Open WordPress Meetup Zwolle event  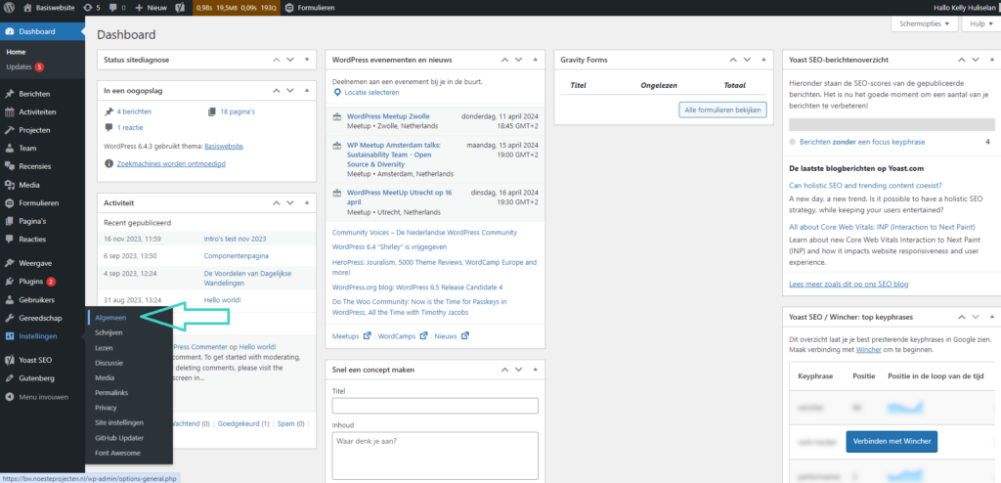point(388,116)
